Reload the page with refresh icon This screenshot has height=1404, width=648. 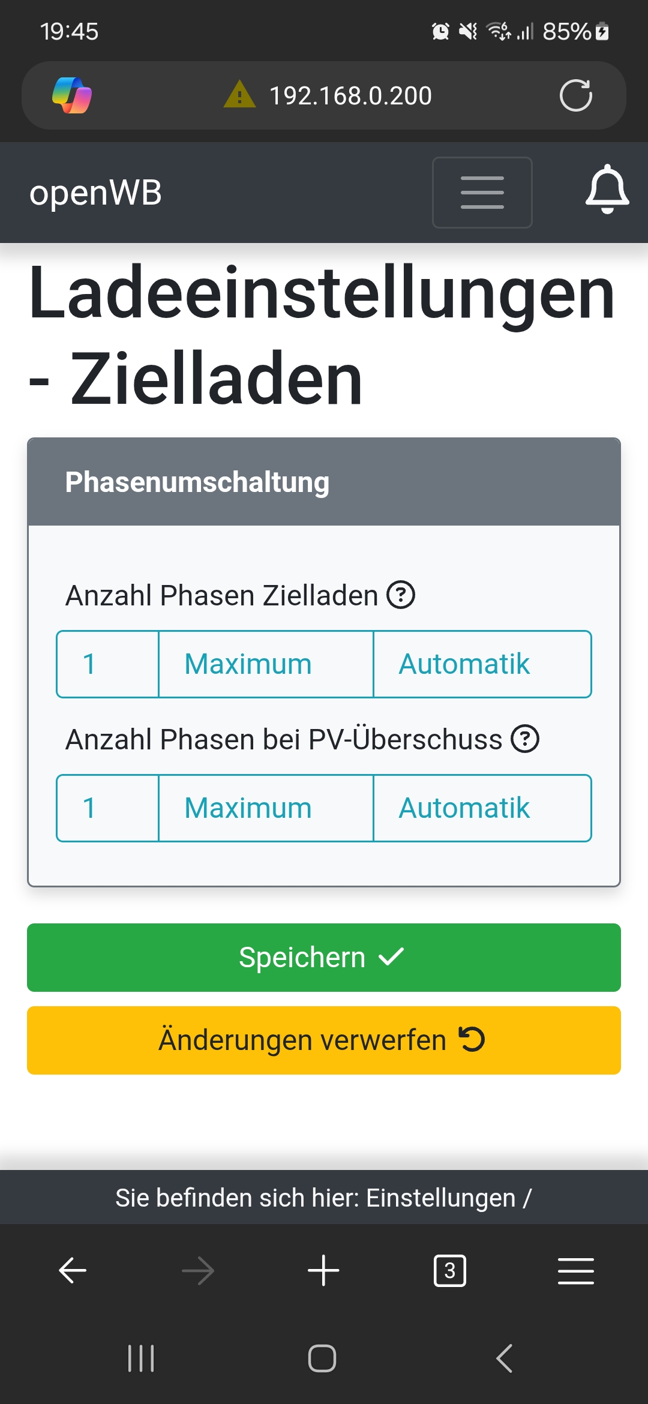[x=575, y=95]
